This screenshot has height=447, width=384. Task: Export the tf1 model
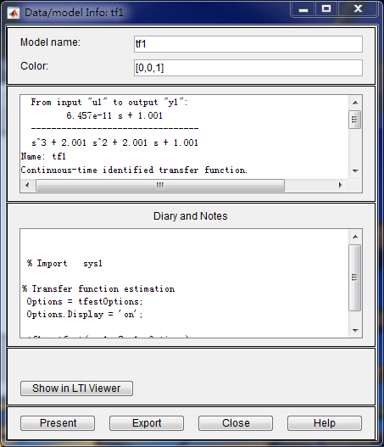(147, 423)
